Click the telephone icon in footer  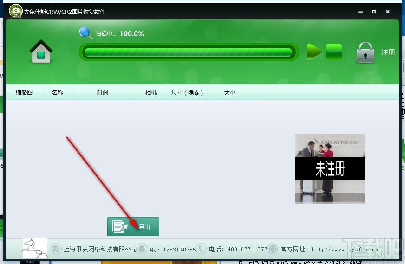point(201,249)
